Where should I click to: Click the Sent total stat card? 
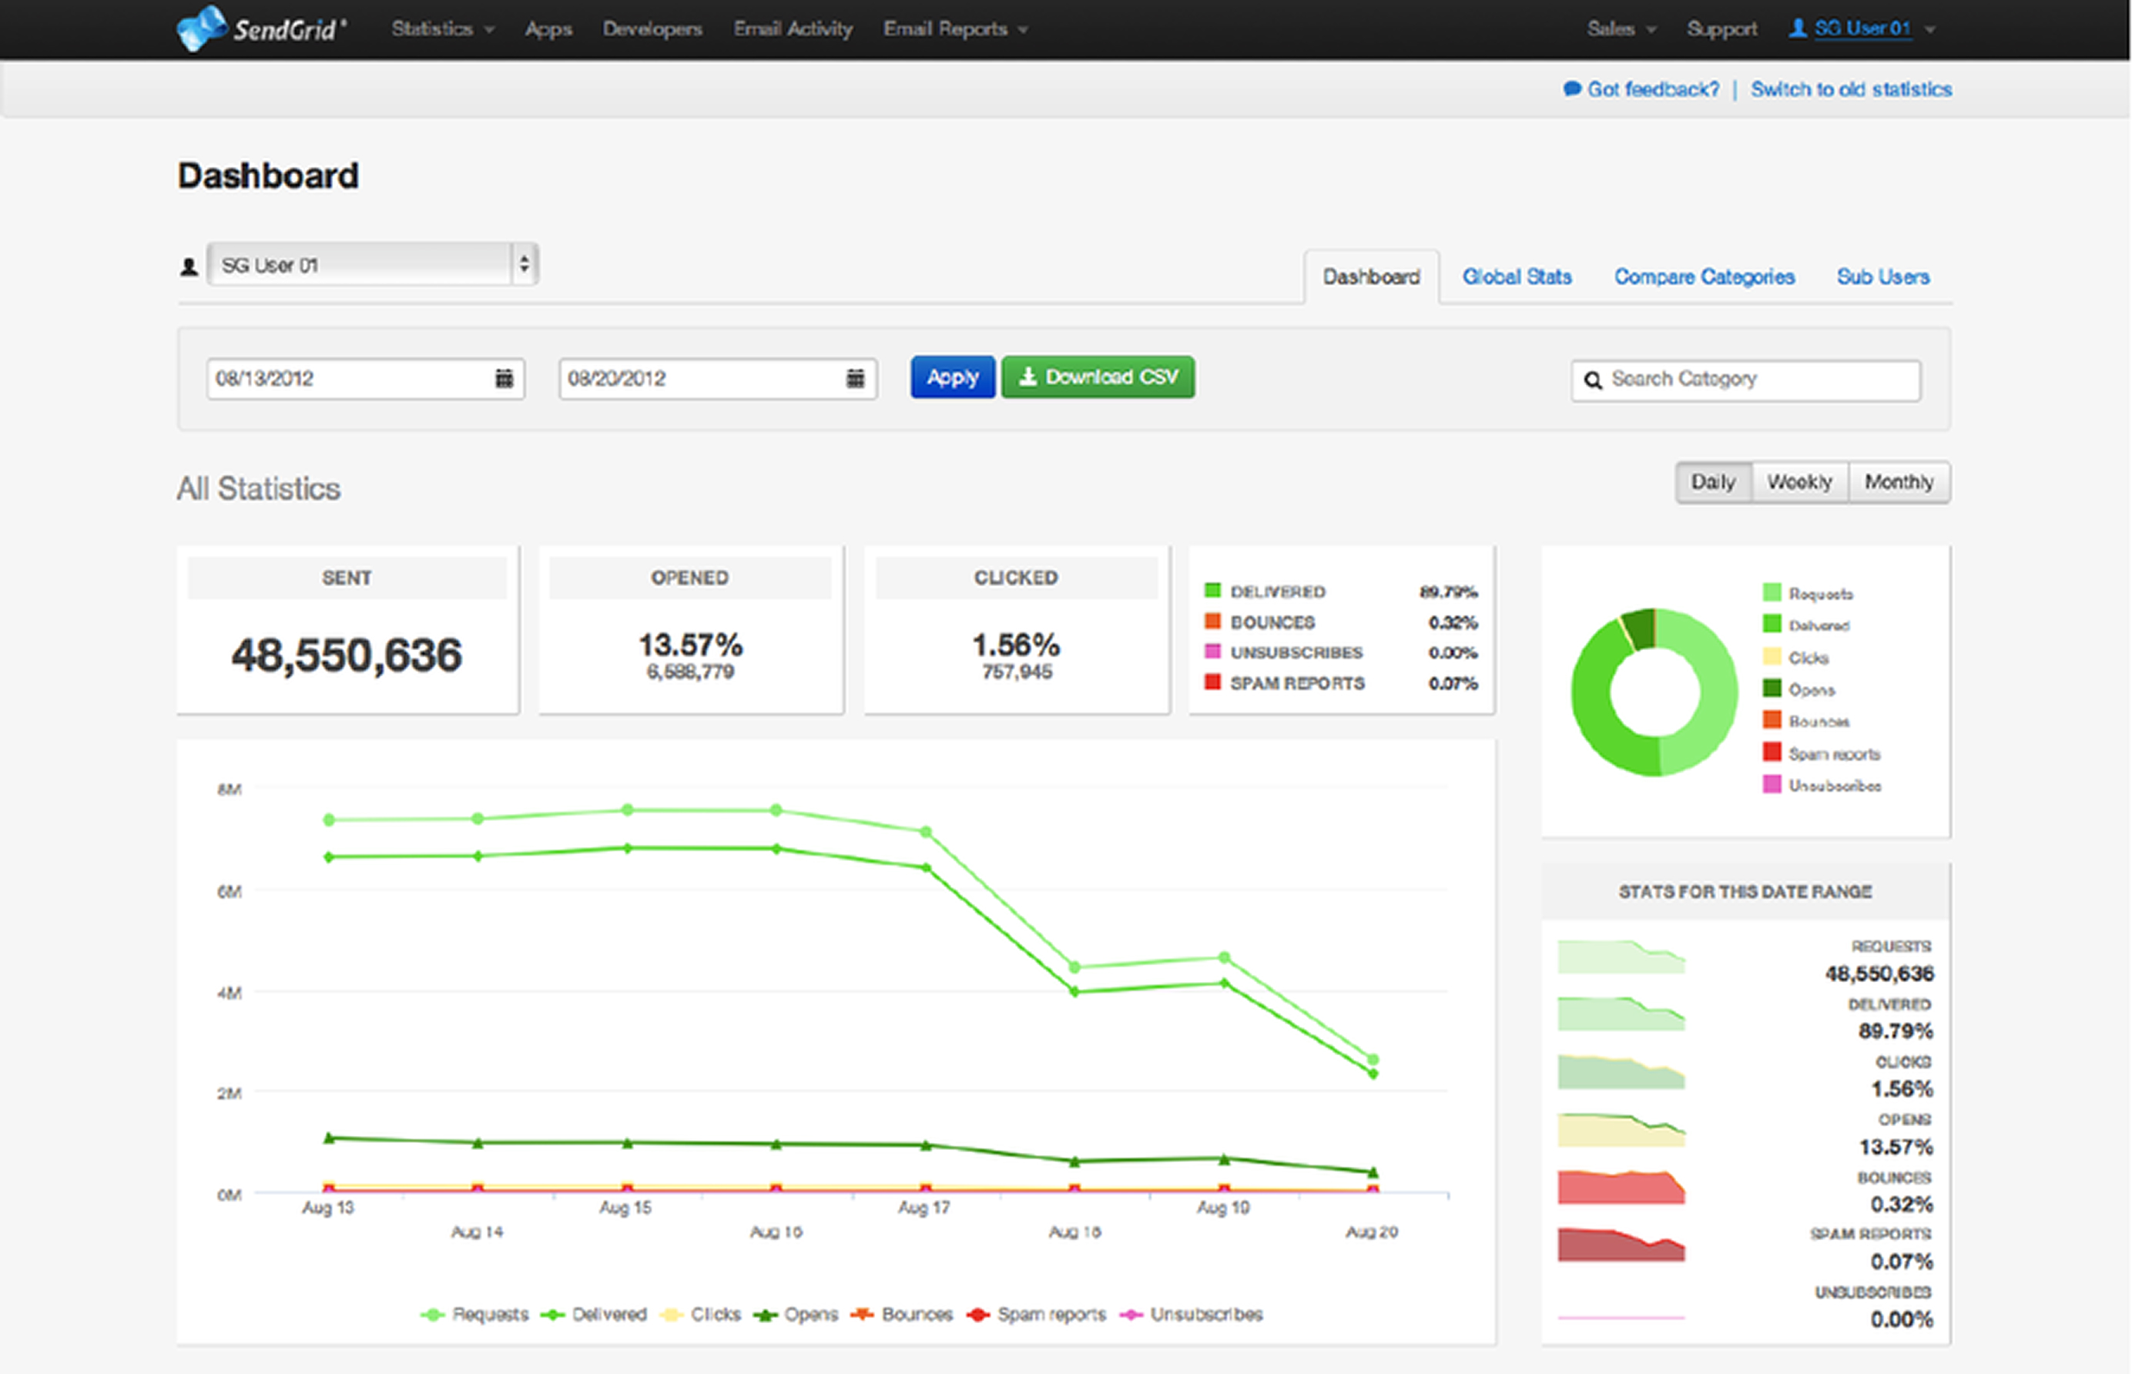pos(348,630)
